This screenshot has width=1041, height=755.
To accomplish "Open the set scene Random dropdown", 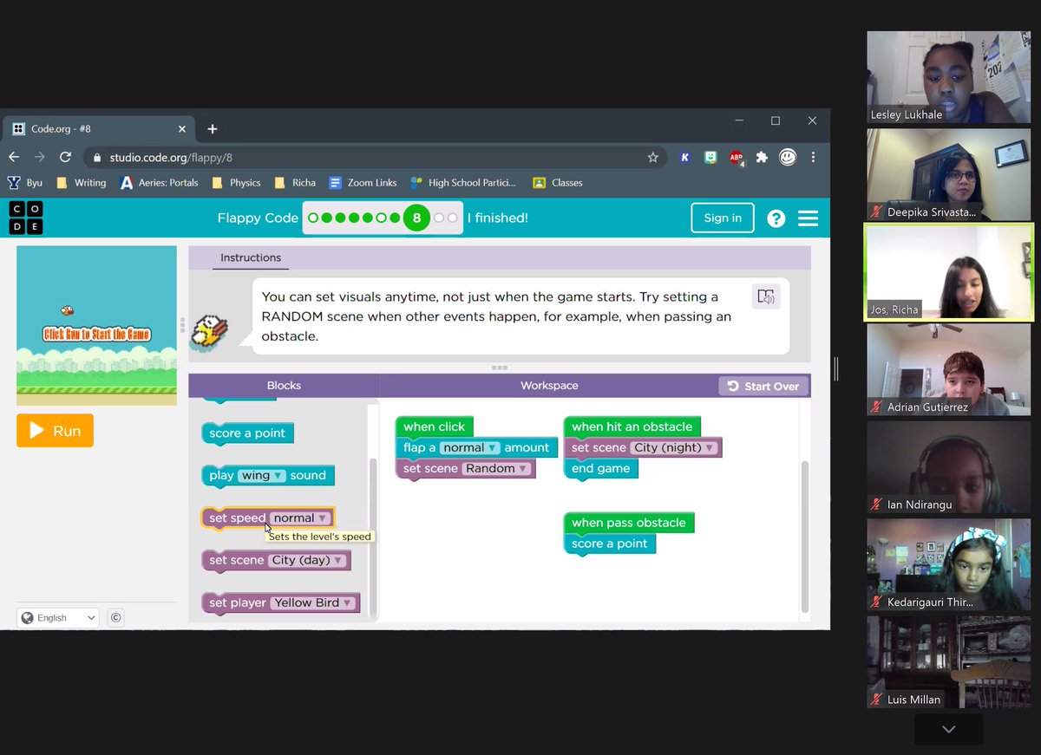I will pyautogui.click(x=496, y=468).
